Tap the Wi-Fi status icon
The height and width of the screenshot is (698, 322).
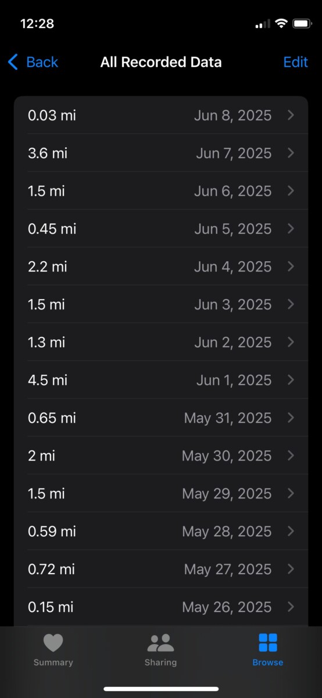281,24
